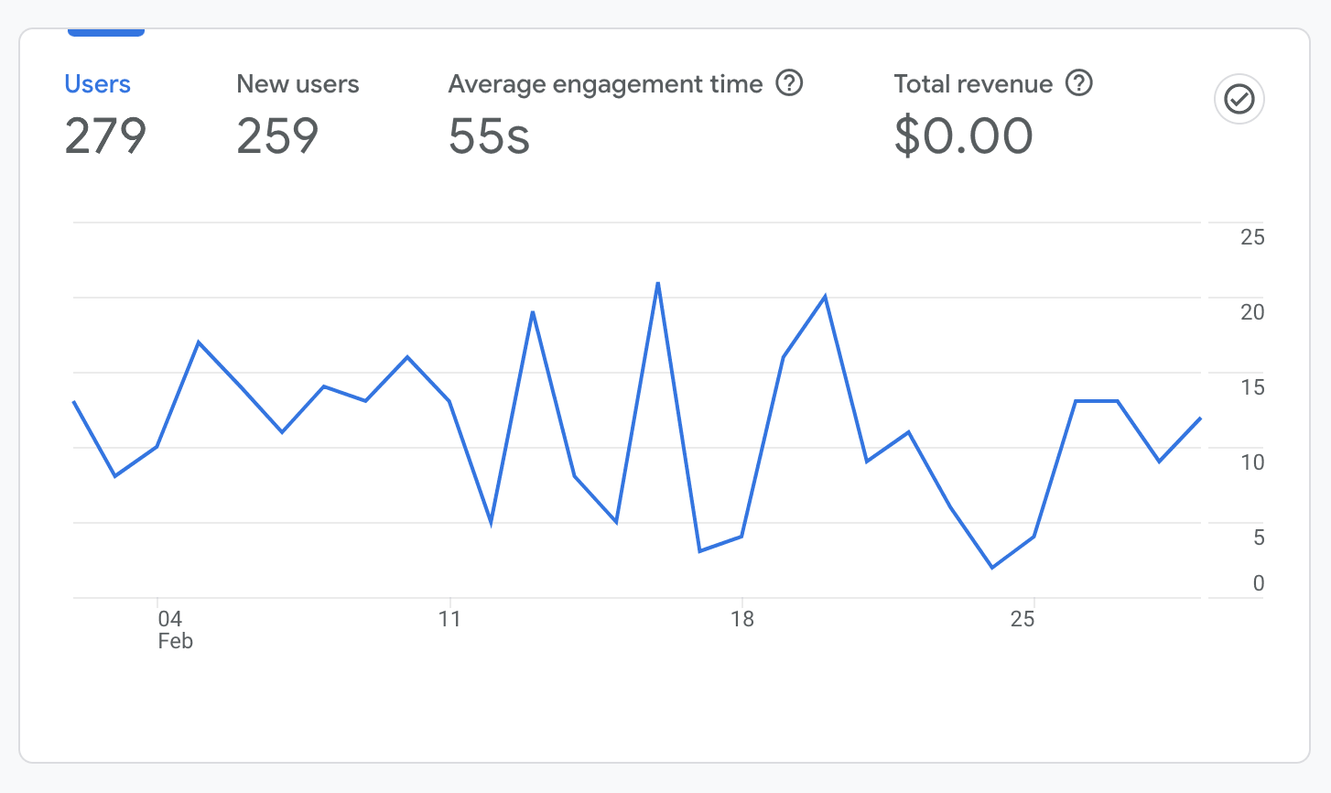
Task: Click the 11 date label on x-axis
Action: tap(449, 619)
